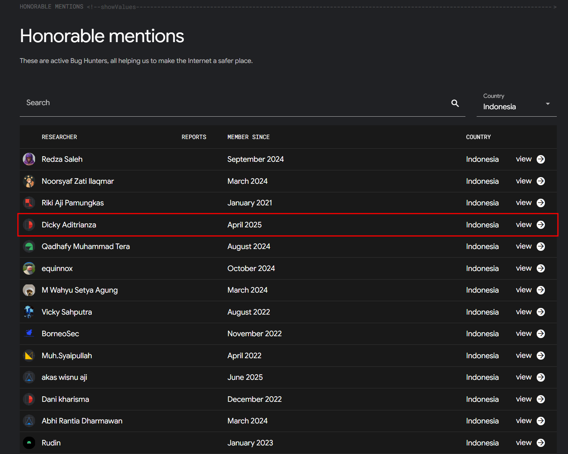Viewport: 568px width, 454px height.
Task: Click the arrow icon in BorneoSec row
Action: (x=541, y=334)
